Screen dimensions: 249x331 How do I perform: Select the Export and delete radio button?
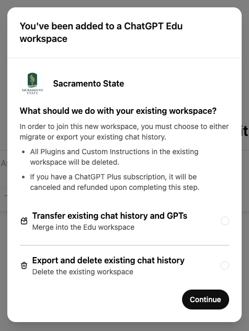[225, 265]
